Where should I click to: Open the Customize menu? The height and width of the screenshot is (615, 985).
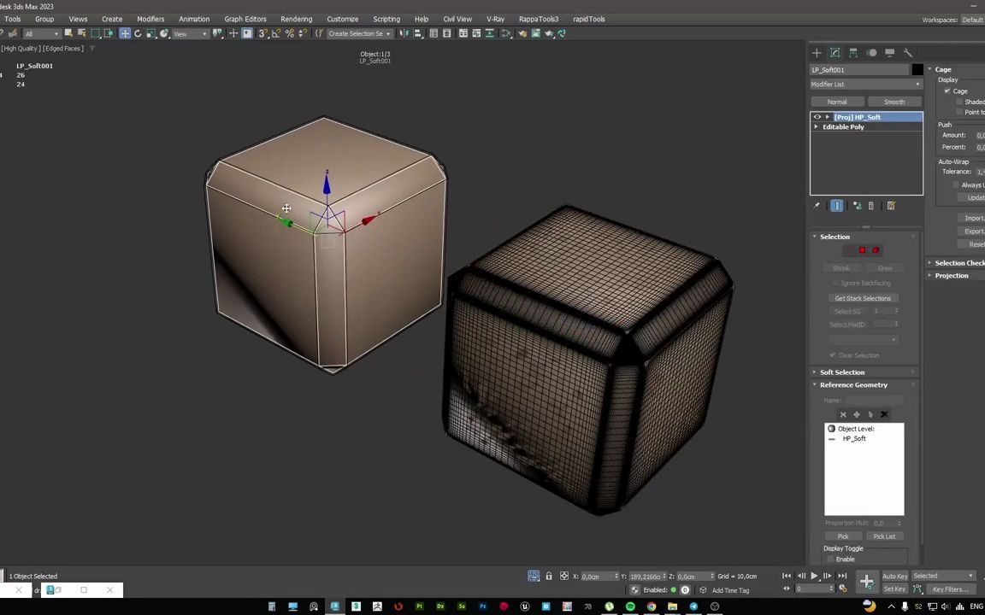click(342, 19)
